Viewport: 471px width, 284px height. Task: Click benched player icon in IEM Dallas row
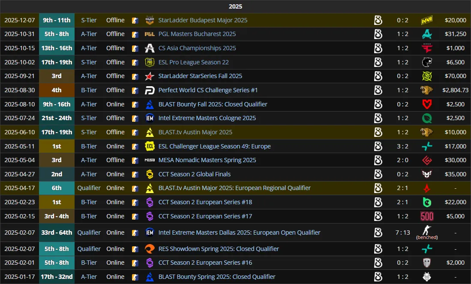point(426,230)
